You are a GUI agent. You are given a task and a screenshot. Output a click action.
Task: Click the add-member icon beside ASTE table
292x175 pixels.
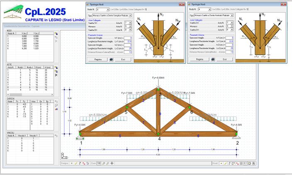[56, 68]
